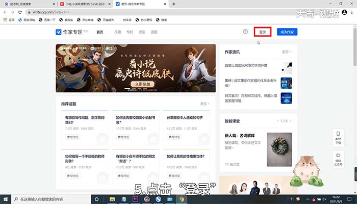Select the 首页 nav item
Screen dimensions: 357x204
pyautogui.click(x=100, y=32)
